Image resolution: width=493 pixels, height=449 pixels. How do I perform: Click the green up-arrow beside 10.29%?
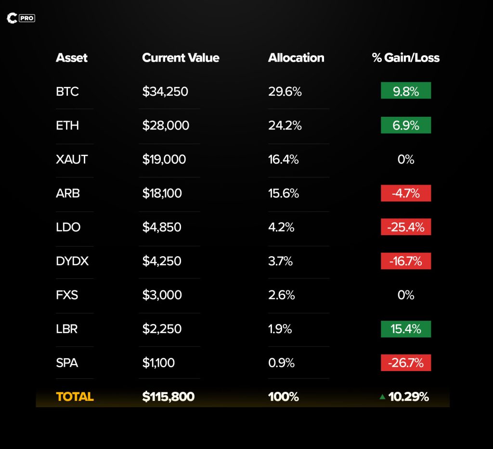point(382,397)
